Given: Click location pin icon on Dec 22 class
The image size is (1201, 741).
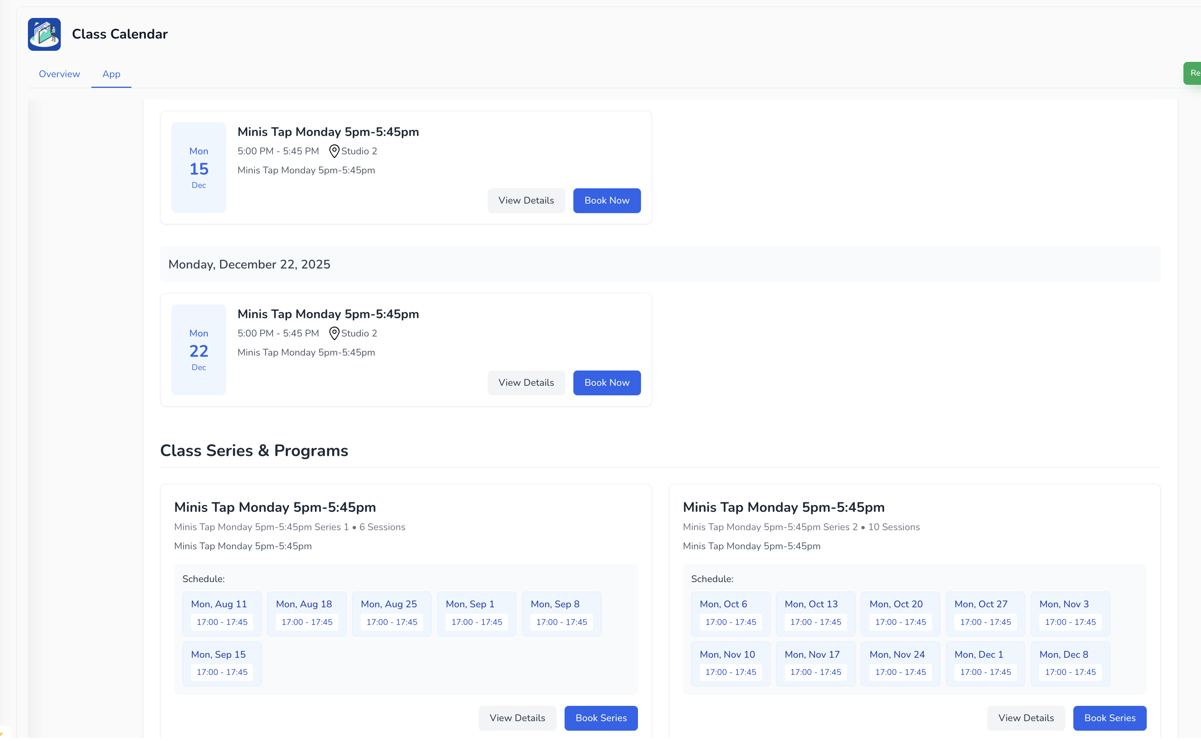Looking at the screenshot, I should tap(334, 334).
